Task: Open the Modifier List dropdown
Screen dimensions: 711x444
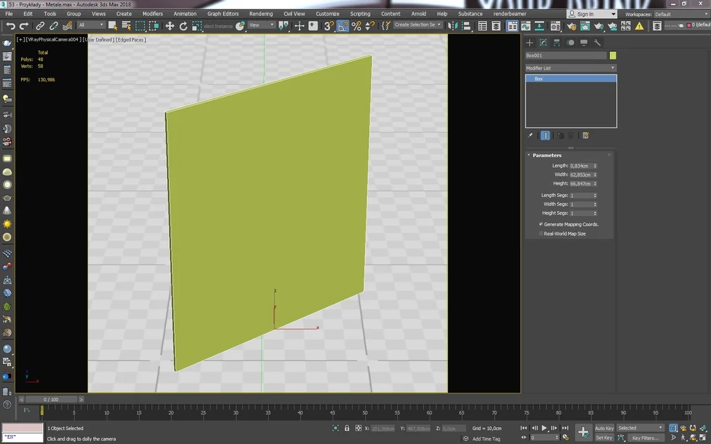Action: tap(571, 68)
